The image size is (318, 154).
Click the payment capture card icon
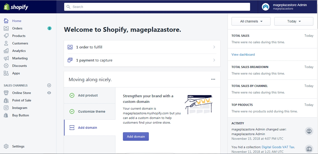[70, 60]
